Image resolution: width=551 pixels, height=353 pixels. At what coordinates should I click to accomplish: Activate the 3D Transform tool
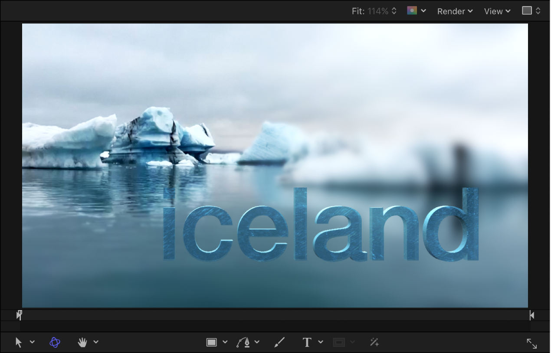coord(55,342)
